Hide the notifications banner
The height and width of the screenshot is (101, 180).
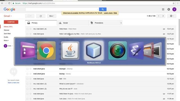pyautogui.click(x=115, y=13)
